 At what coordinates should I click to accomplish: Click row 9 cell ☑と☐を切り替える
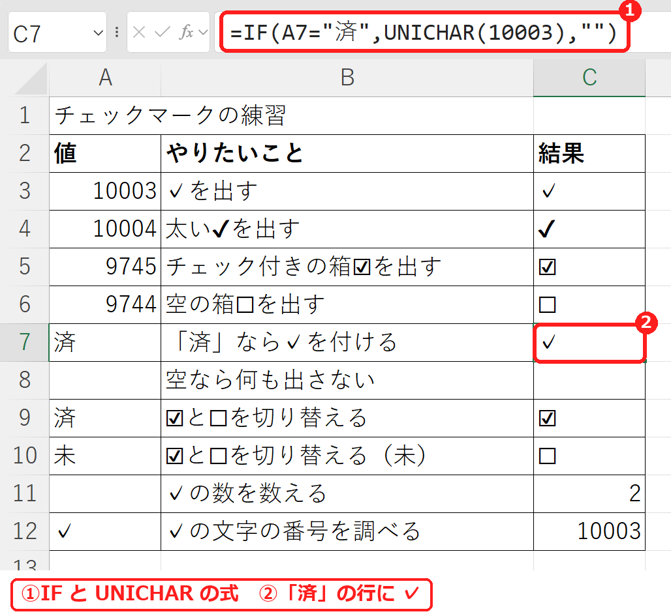(347, 418)
